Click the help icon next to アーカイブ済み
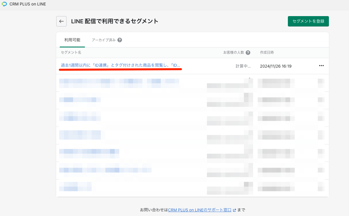Screen dimensions: 349x216 (x=120, y=40)
